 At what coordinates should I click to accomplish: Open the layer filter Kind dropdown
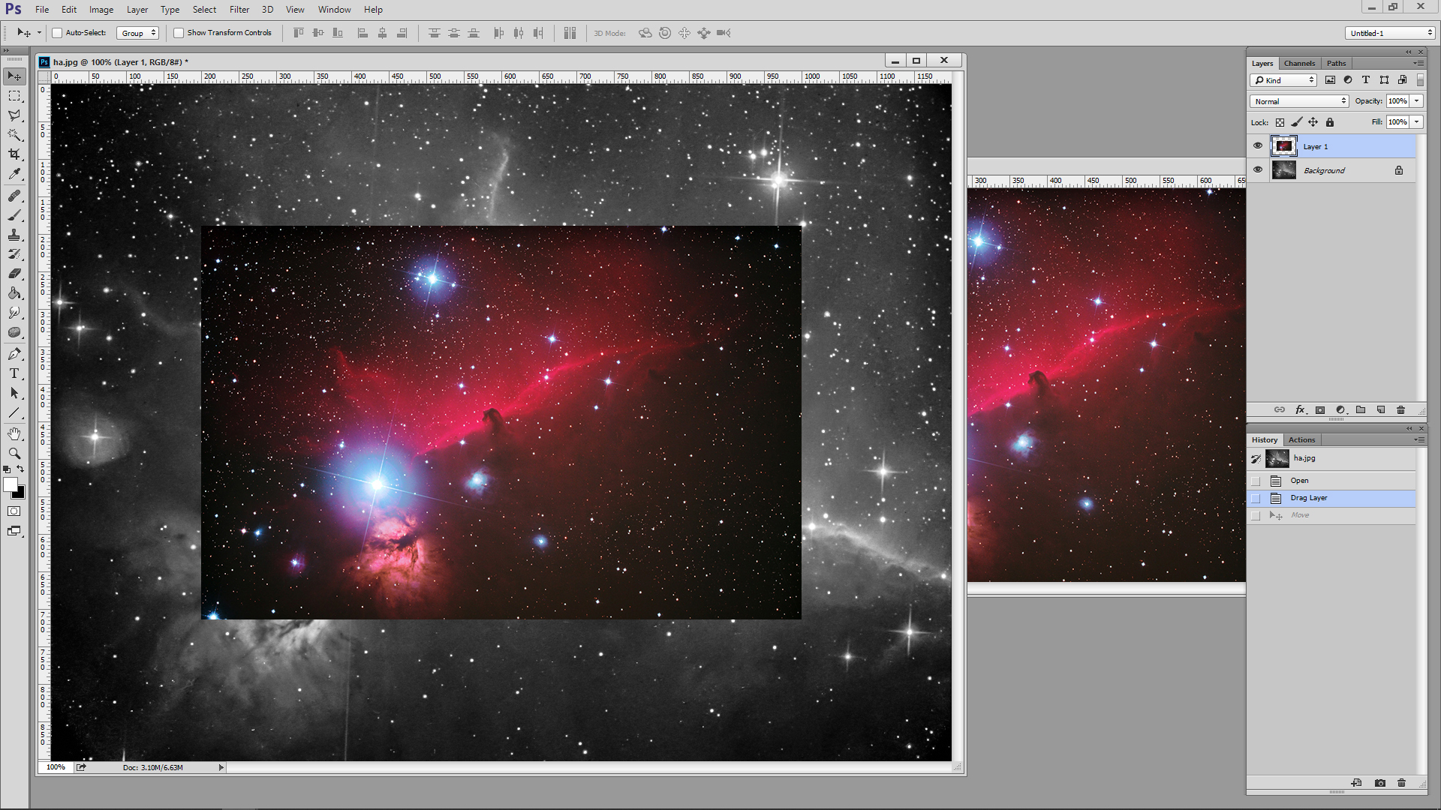tap(1283, 80)
